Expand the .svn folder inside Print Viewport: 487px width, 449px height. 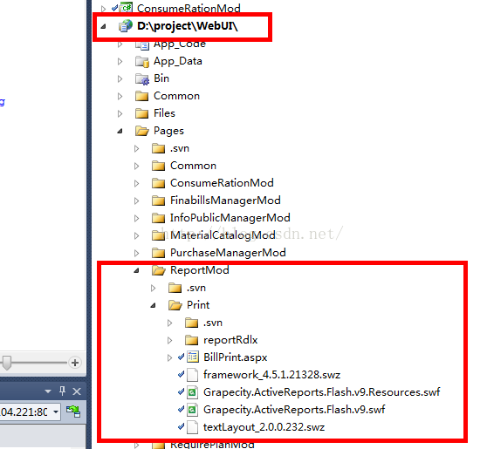click(169, 323)
